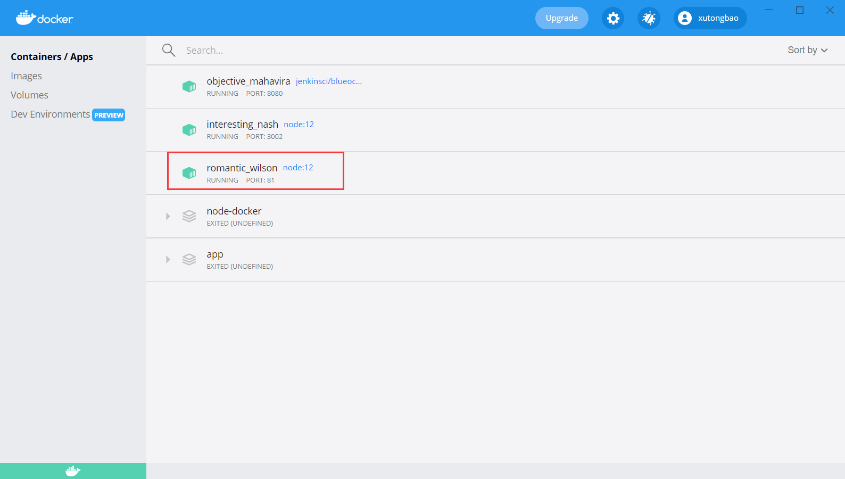845x479 pixels.
Task: Click the app stack icon
Action: pos(189,259)
